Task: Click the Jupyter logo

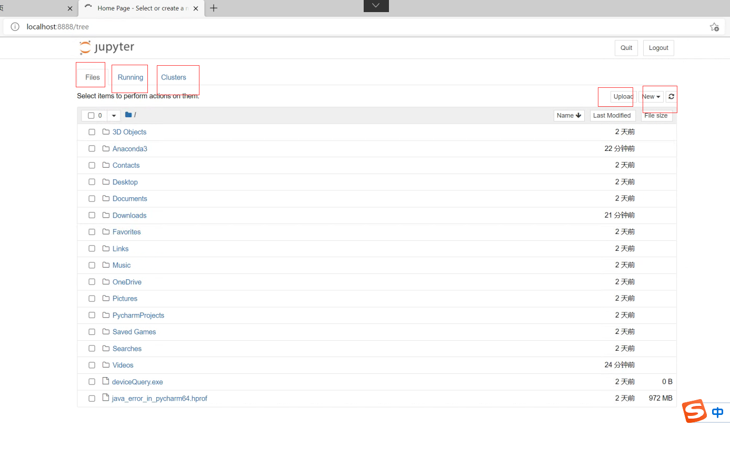Action: pos(107,47)
